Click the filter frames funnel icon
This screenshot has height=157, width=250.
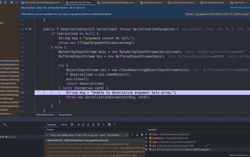[x=142, y=135]
